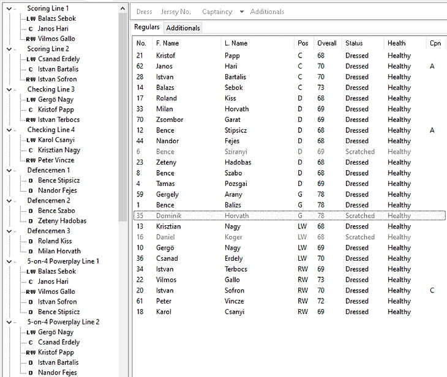Sort players by Pos column header
This screenshot has height=377, width=447.
[x=302, y=43]
